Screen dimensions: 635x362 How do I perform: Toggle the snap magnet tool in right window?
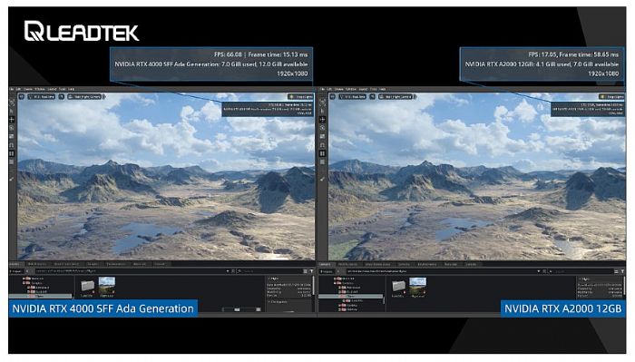[x=322, y=145]
